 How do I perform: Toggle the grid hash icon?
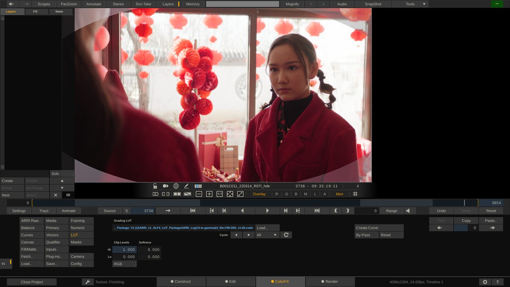(x=355, y=194)
